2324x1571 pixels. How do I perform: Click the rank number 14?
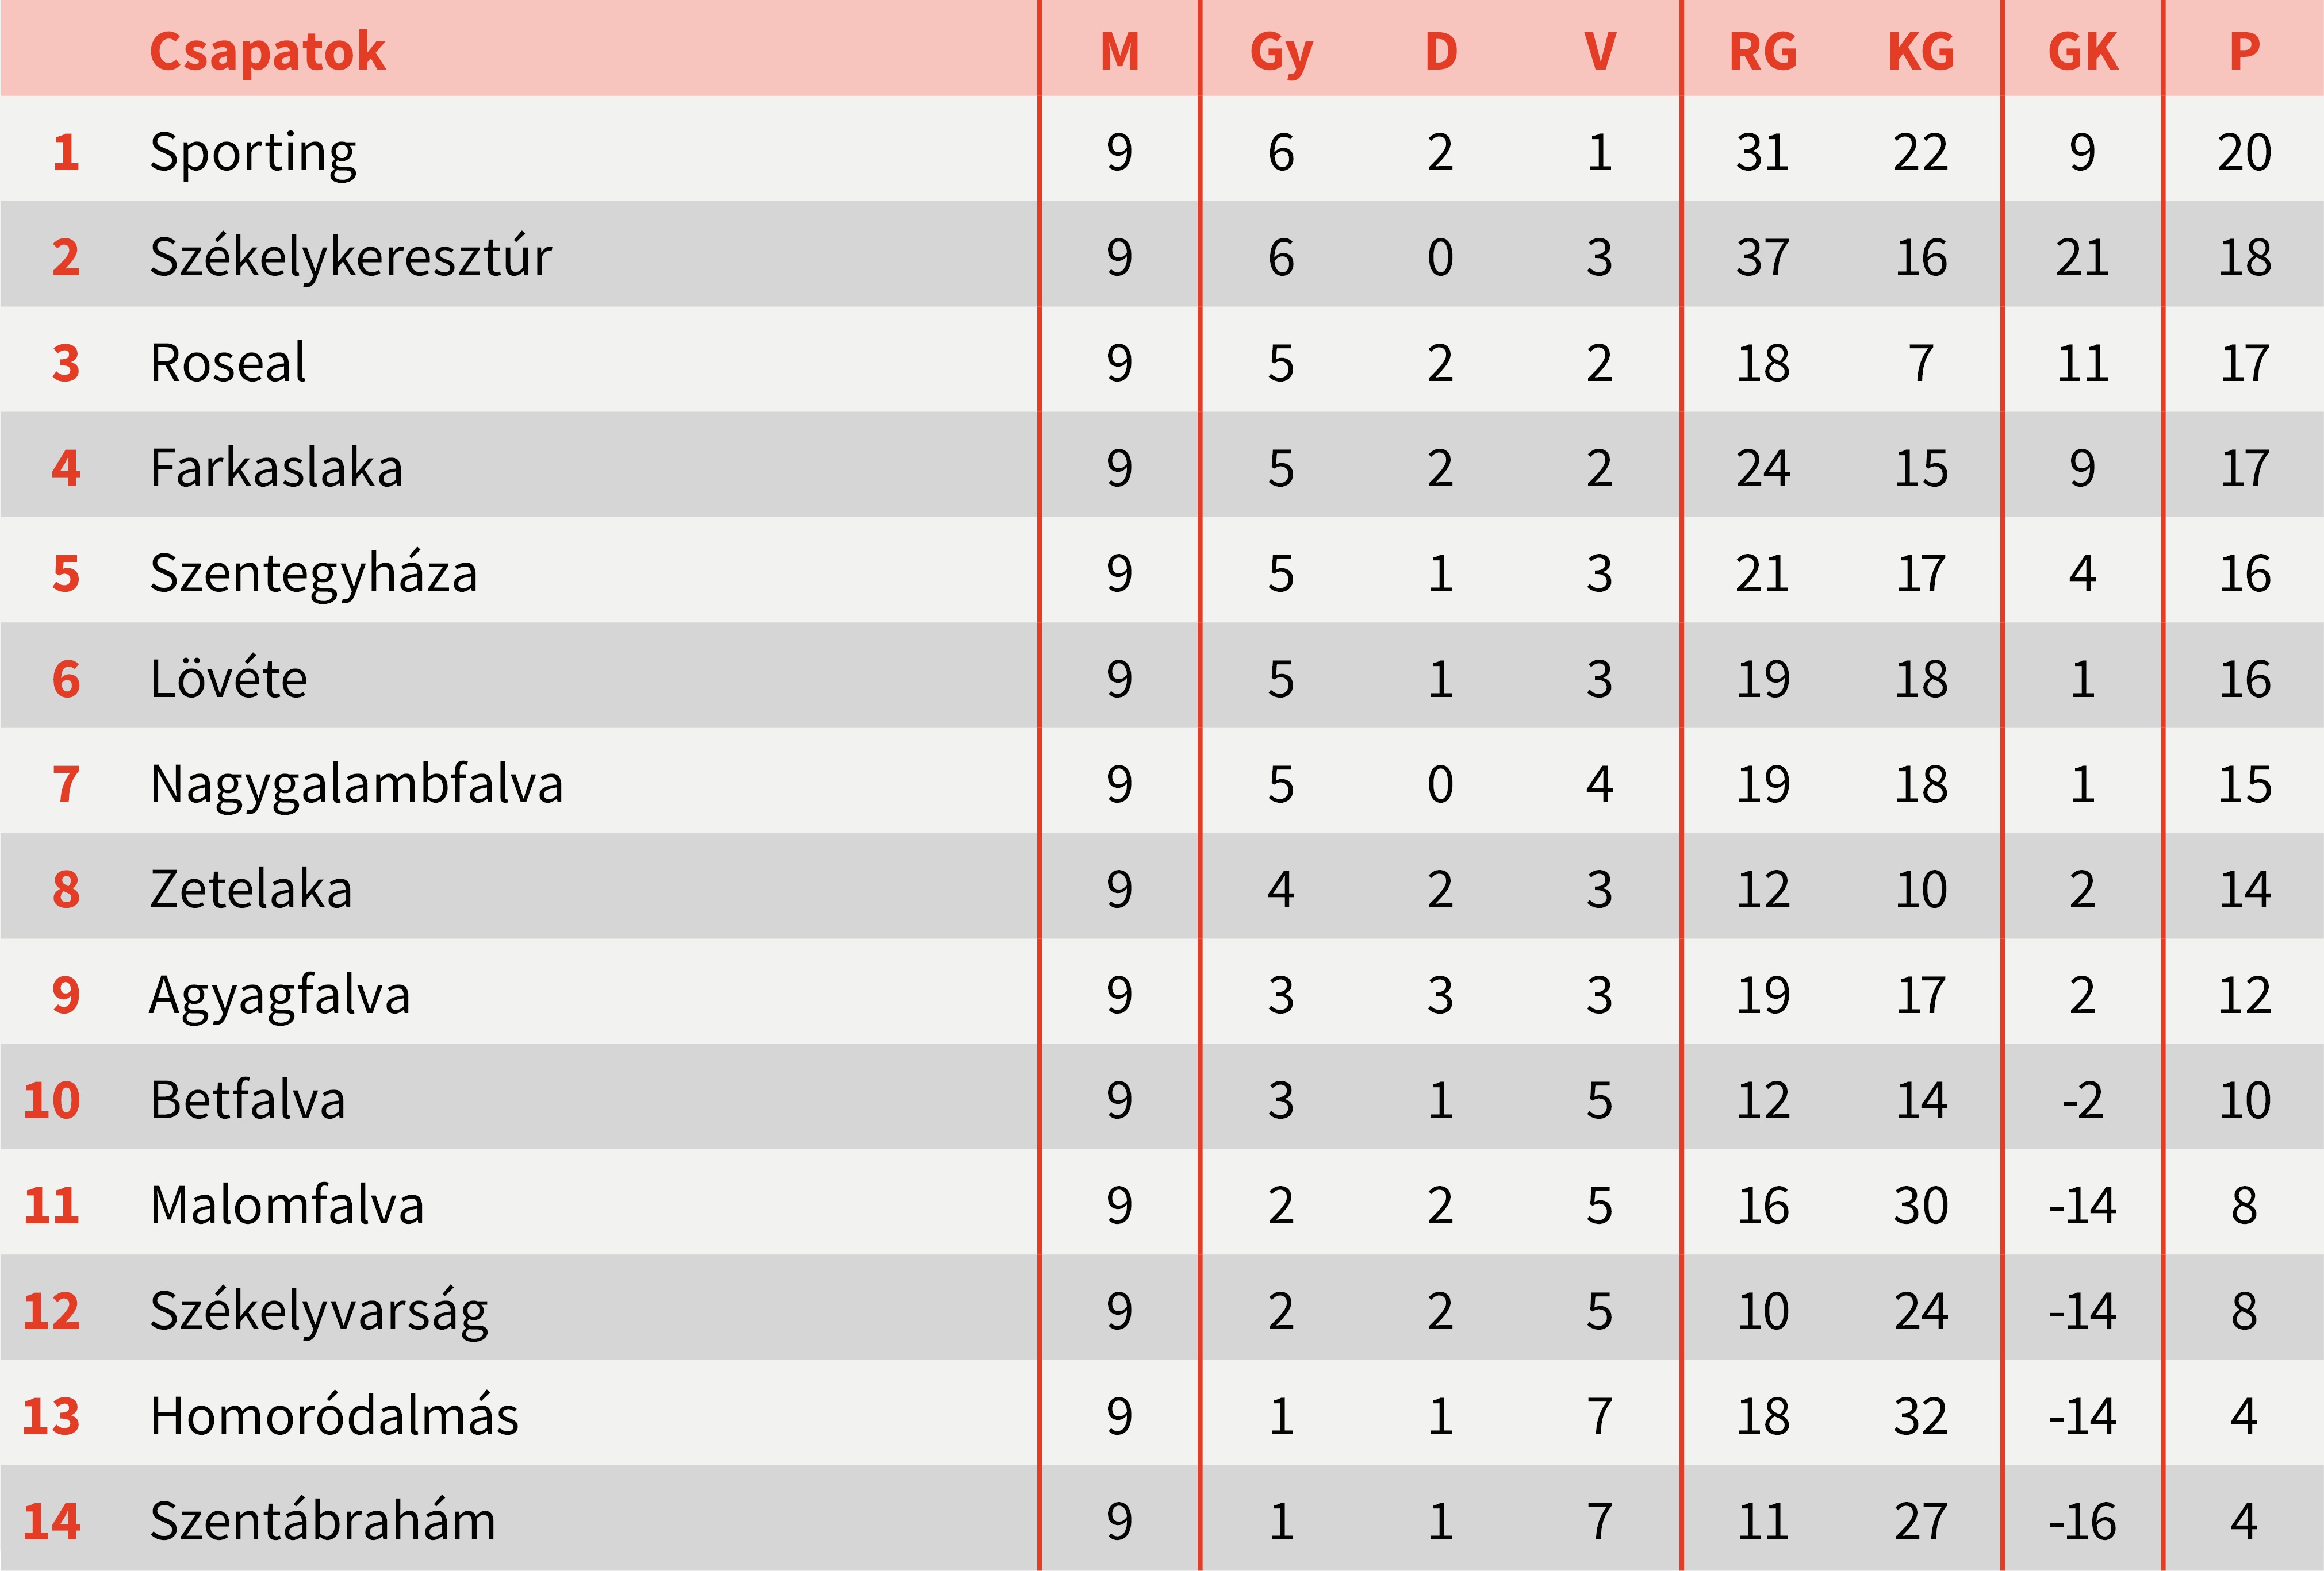51,1521
